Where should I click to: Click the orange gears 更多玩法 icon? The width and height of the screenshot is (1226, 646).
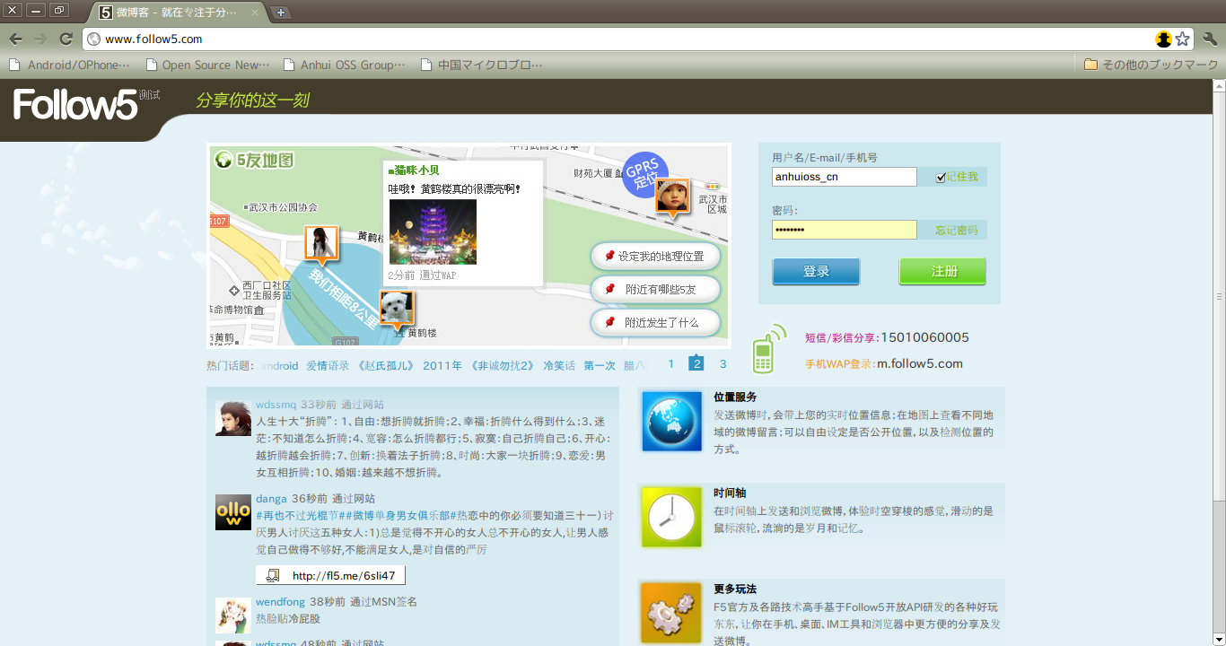671,614
